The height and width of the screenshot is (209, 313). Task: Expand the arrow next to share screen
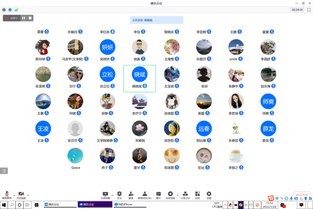pos(113,195)
